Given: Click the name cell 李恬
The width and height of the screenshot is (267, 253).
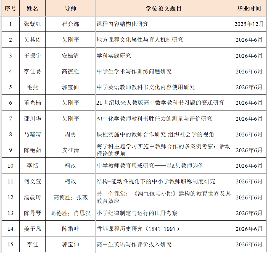Looking at the screenshot, I should [x=32, y=166].
